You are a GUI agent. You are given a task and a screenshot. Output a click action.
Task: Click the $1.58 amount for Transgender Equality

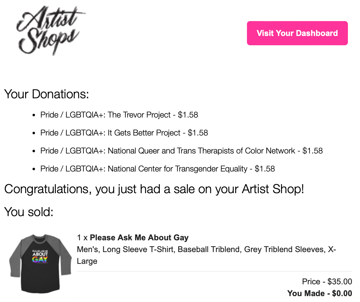coord(265,169)
